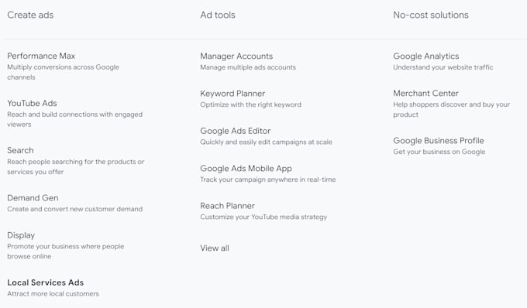The image size is (527, 308).
Task: Click 'Customize your YouTube media strategy' text
Action: [263, 217]
